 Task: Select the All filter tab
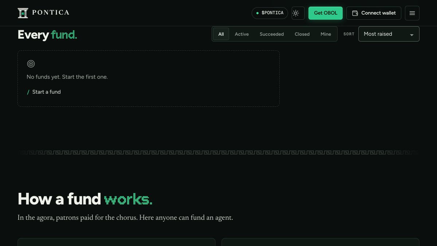(221, 34)
